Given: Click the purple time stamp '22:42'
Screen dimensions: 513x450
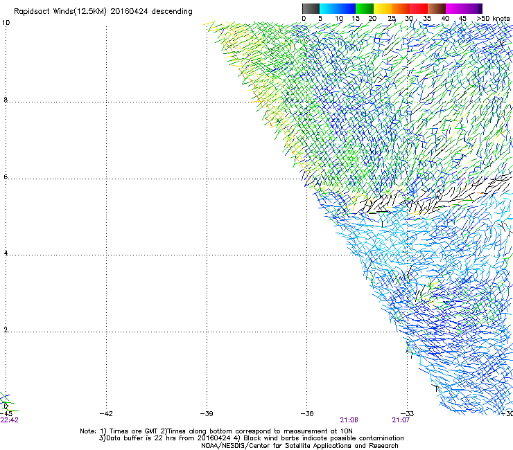Looking at the screenshot, I should point(9,420).
